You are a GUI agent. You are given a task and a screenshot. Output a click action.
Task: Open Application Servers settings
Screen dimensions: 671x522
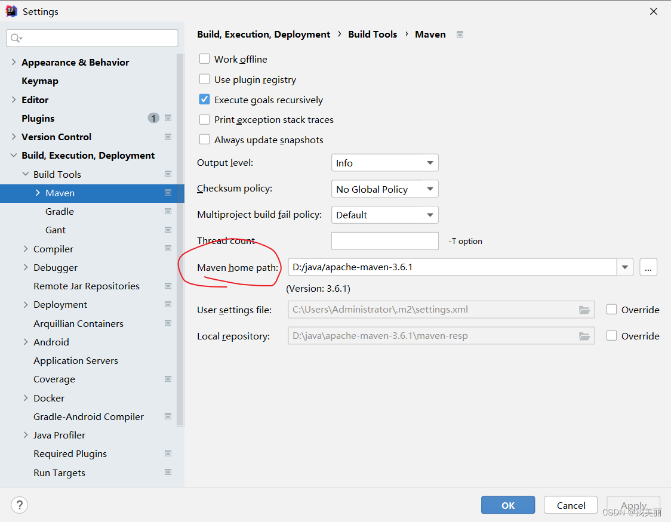pos(76,361)
